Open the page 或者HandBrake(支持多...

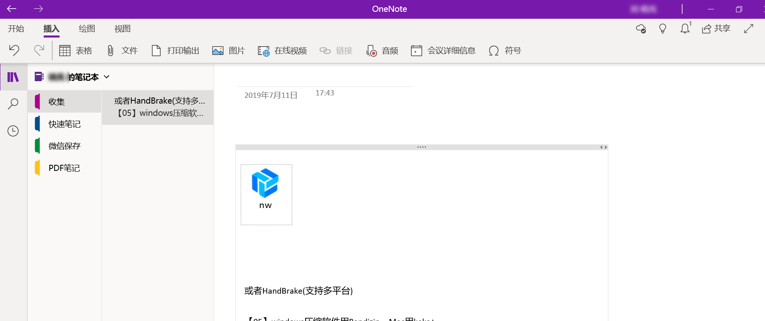pos(157,107)
